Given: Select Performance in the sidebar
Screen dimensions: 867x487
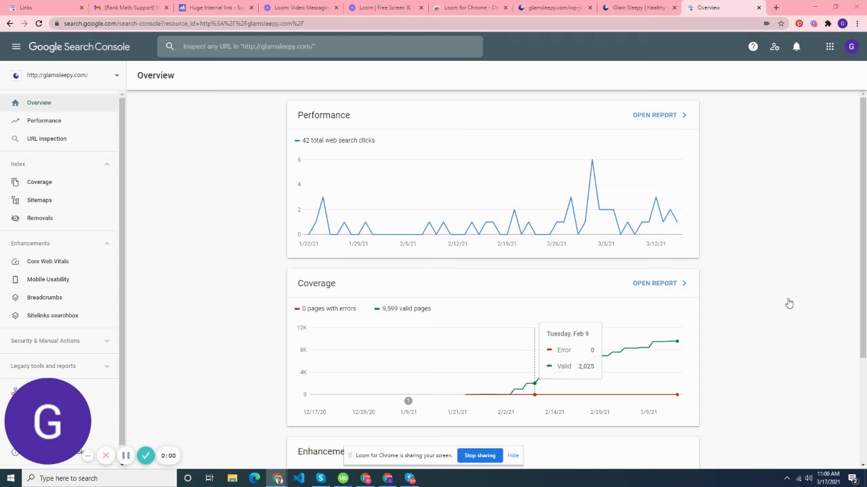Looking at the screenshot, I should tap(60, 120).
